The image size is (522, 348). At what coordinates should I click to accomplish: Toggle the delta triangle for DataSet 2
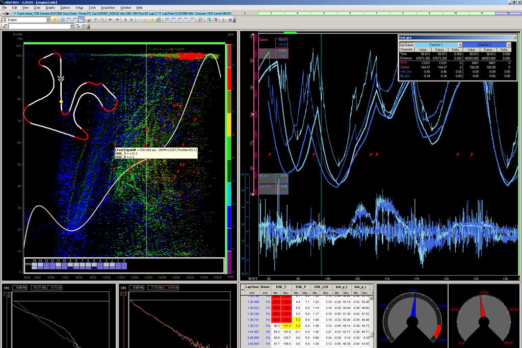tap(509, 44)
